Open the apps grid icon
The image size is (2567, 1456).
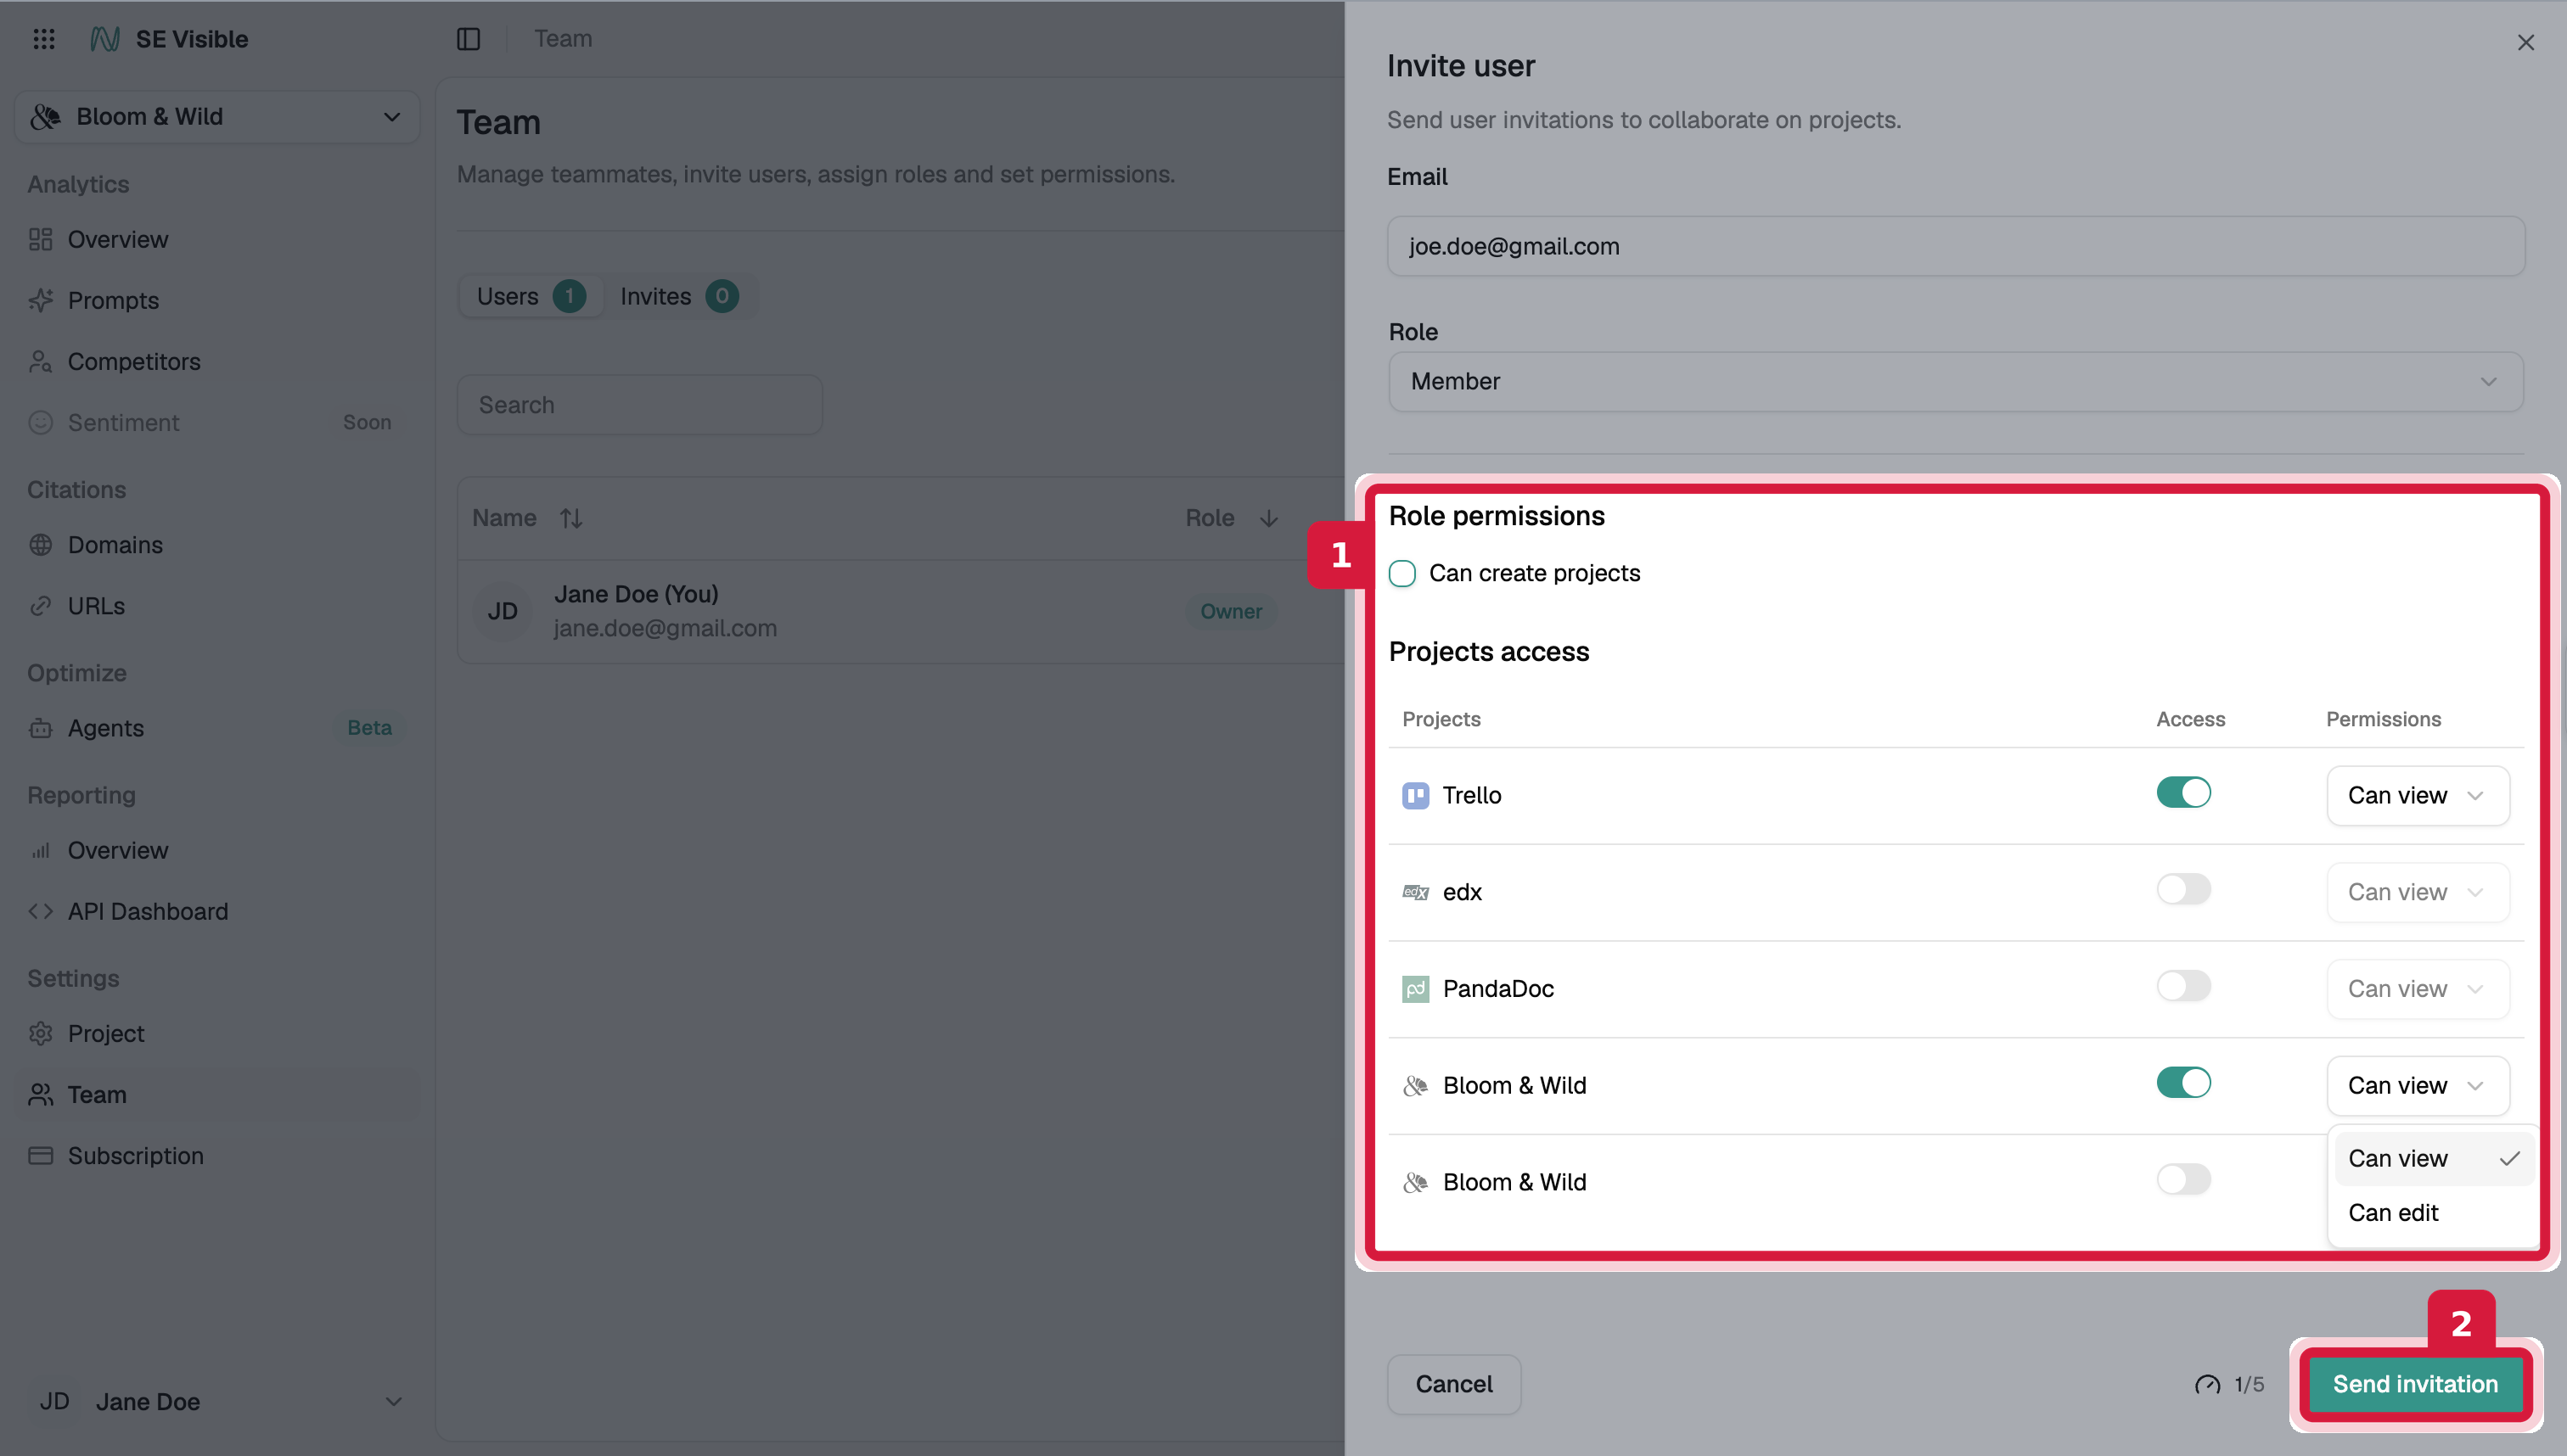click(x=44, y=39)
